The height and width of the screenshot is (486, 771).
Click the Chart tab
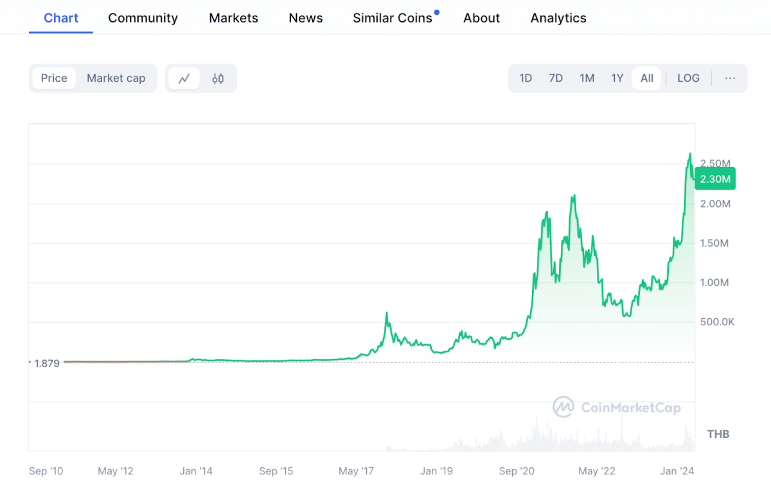pos(61,18)
